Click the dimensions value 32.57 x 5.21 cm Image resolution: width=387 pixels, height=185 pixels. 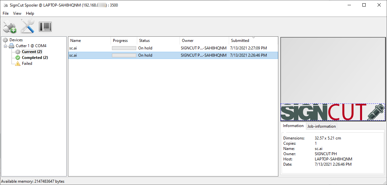click(x=328, y=138)
